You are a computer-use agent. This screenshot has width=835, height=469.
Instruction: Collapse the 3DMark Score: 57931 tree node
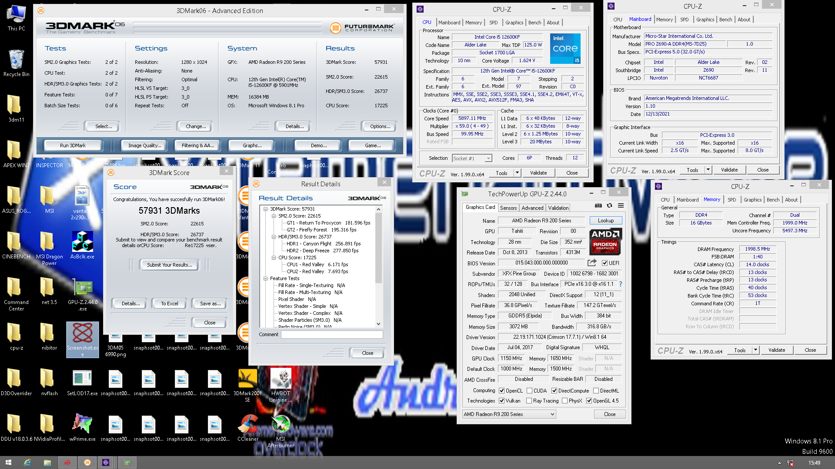tap(266, 209)
